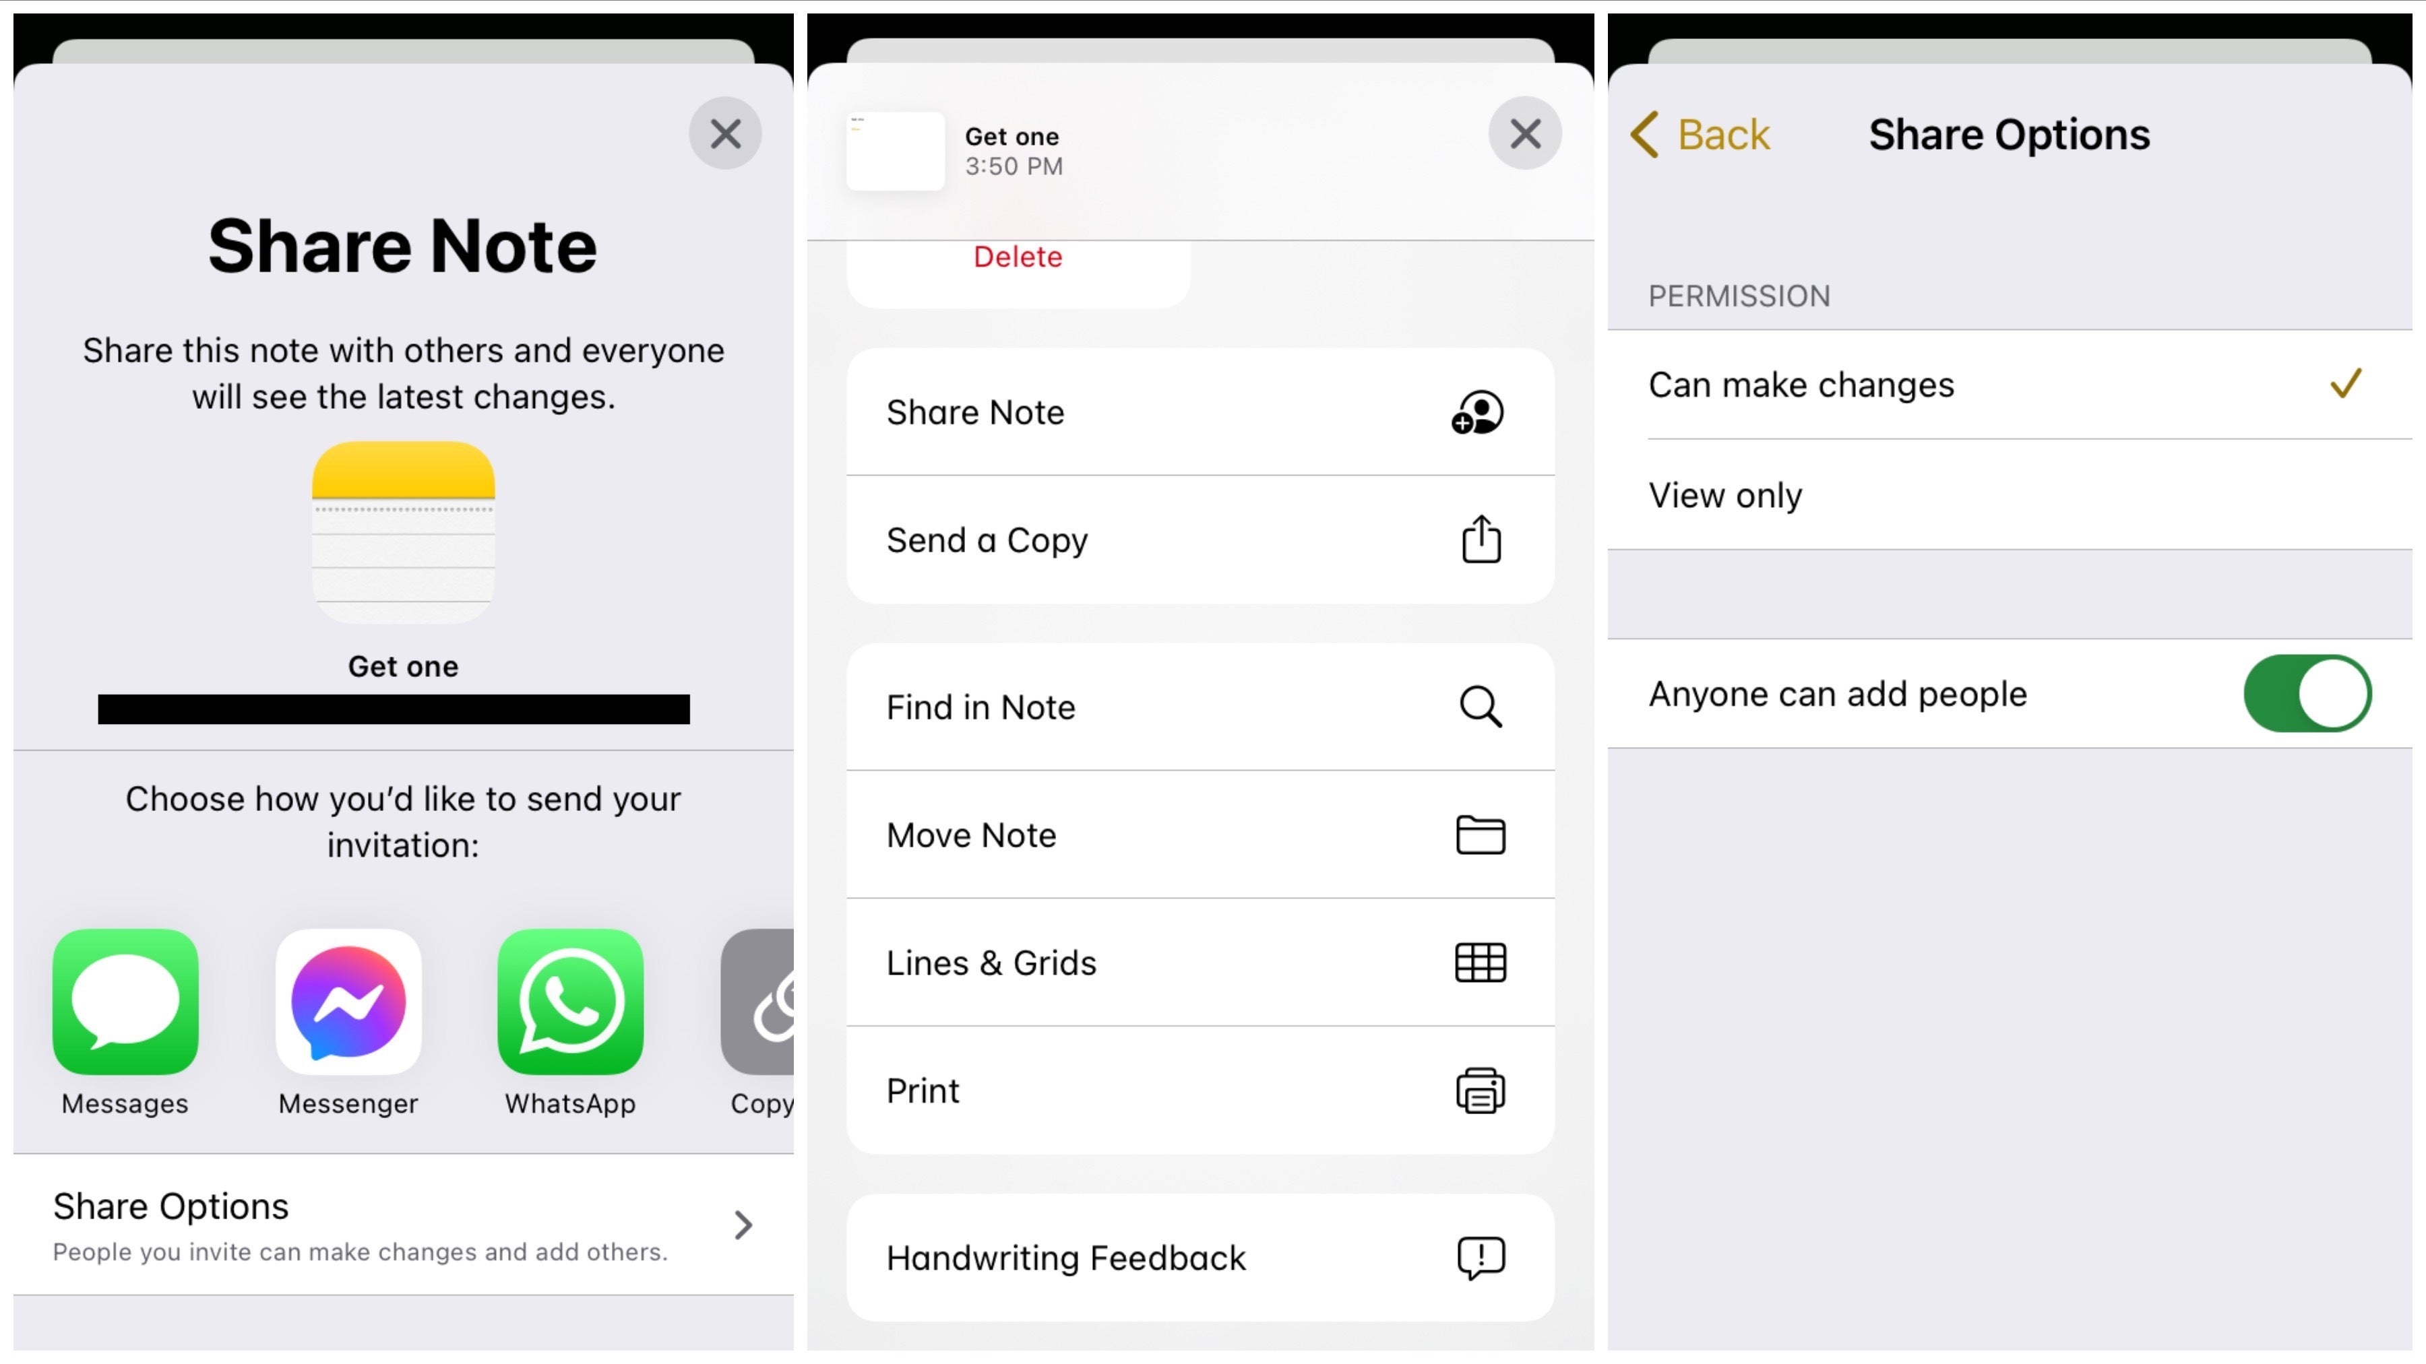The height and width of the screenshot is (1364, 2426).
Task: Click the Messages app icon to share
Action: (x=125, y=1000)
